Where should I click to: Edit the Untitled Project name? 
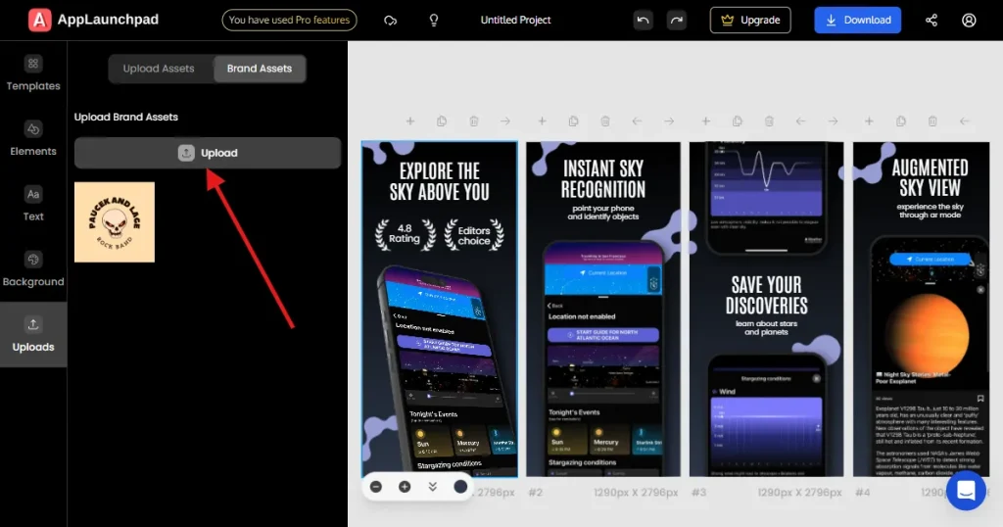coord(515,20)
